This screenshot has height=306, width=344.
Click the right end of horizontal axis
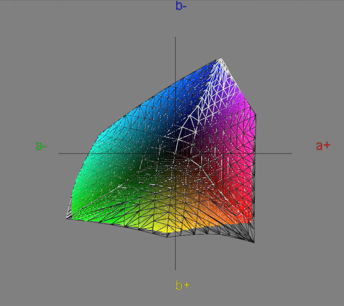click(292, 153)
